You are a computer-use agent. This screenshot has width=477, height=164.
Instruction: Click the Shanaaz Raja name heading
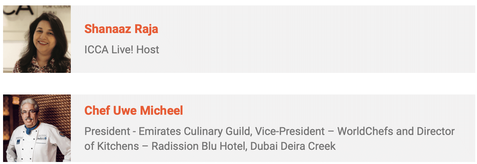tap(121, 29)
